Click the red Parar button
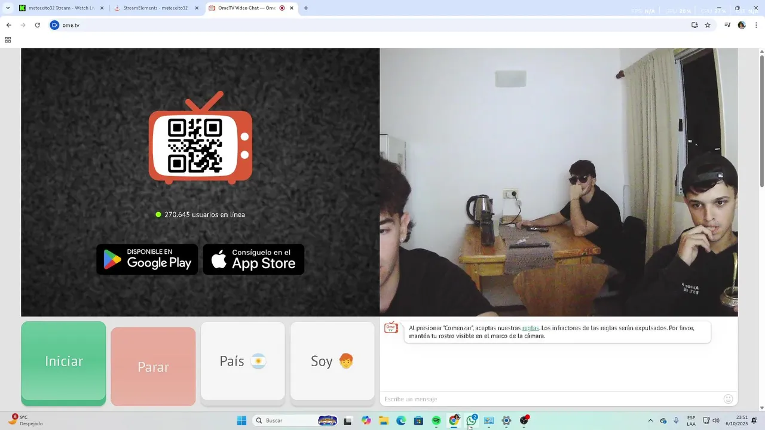 153,367
